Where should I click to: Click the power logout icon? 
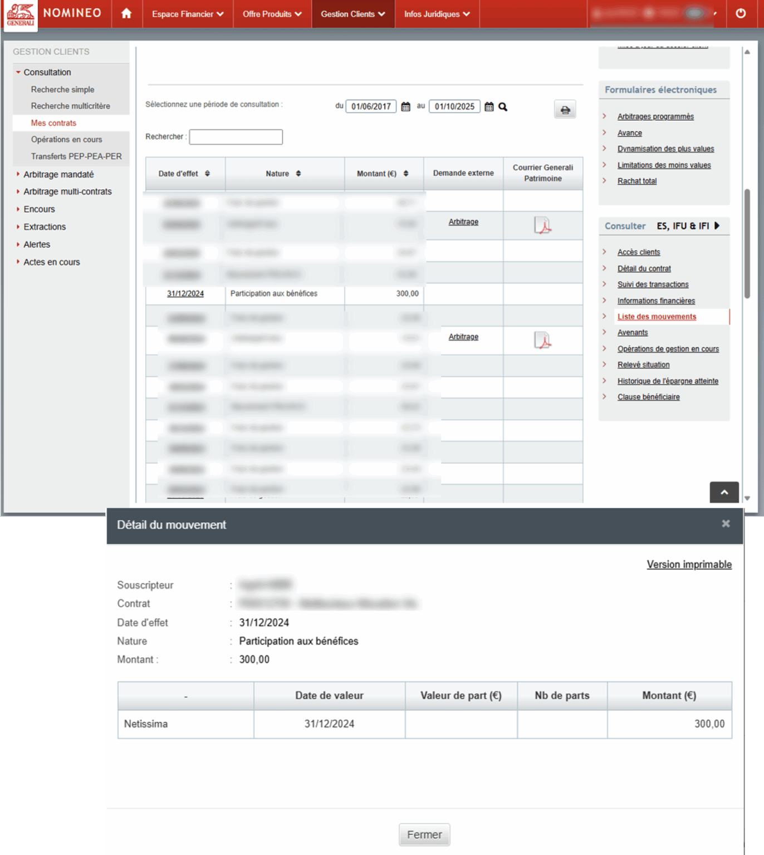(740, 13)
